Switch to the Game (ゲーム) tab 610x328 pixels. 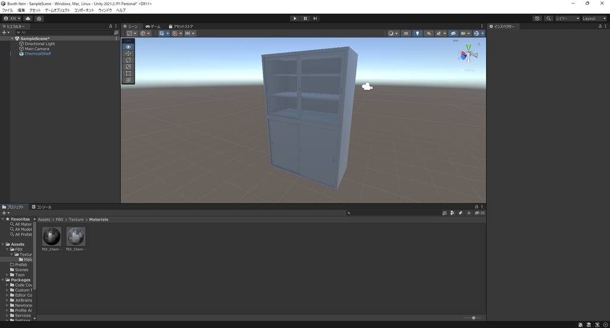pyautogui.click(x=153, y=26)
